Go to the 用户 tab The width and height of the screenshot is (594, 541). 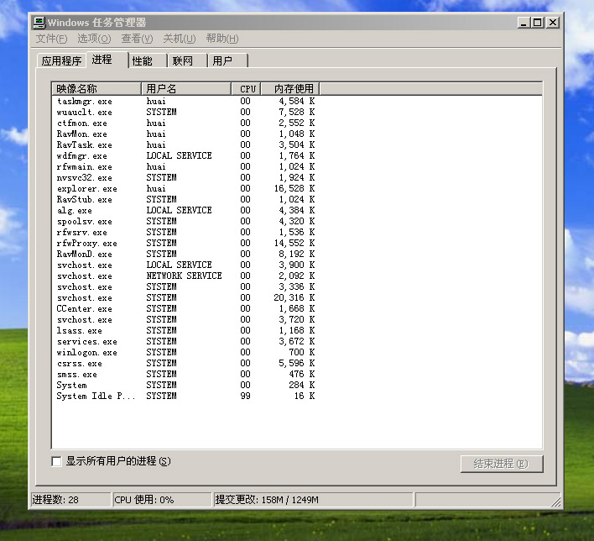[x=227, y=60]
